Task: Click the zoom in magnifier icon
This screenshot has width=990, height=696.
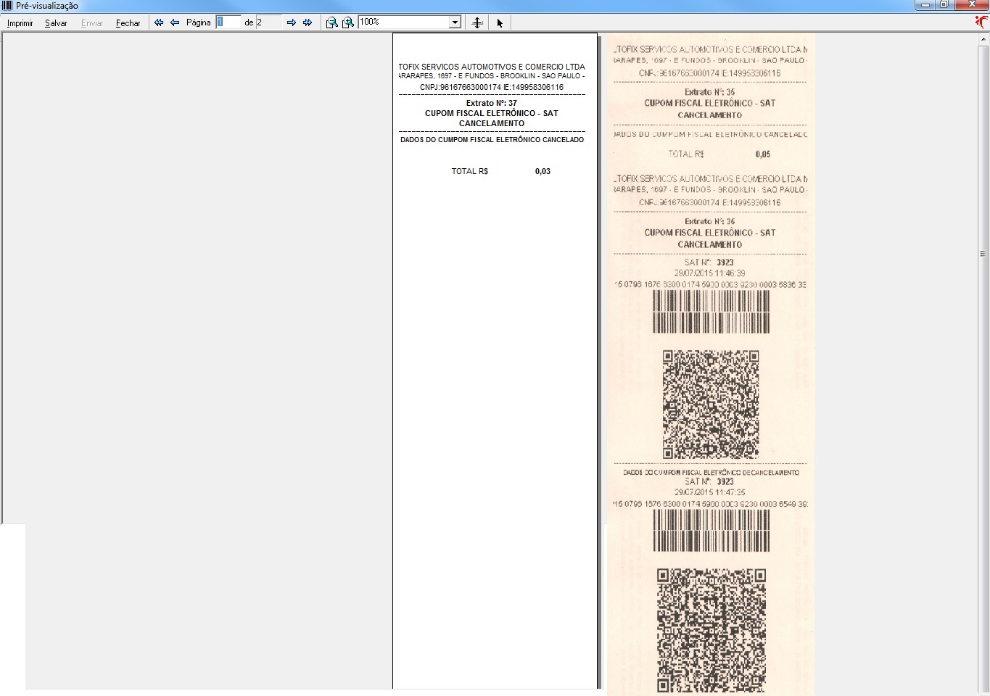Action: 348,22
